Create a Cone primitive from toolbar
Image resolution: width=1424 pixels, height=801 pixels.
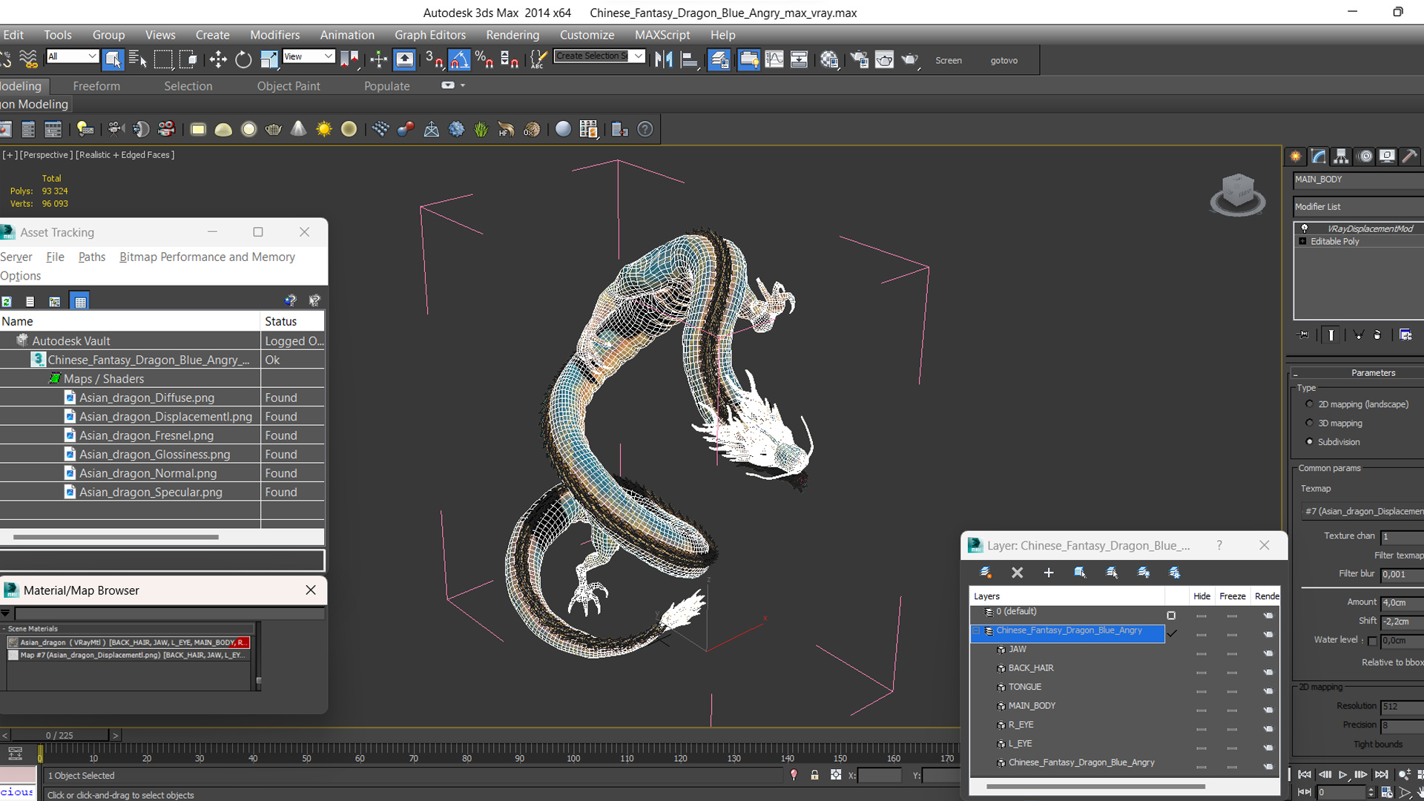coord(298,129)
